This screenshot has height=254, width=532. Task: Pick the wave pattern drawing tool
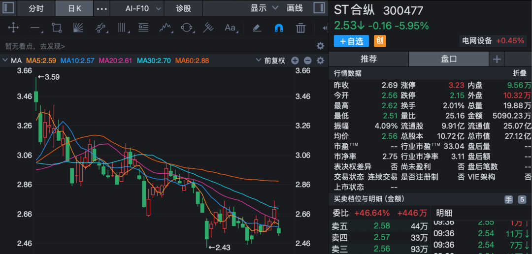tap(165, 28)
